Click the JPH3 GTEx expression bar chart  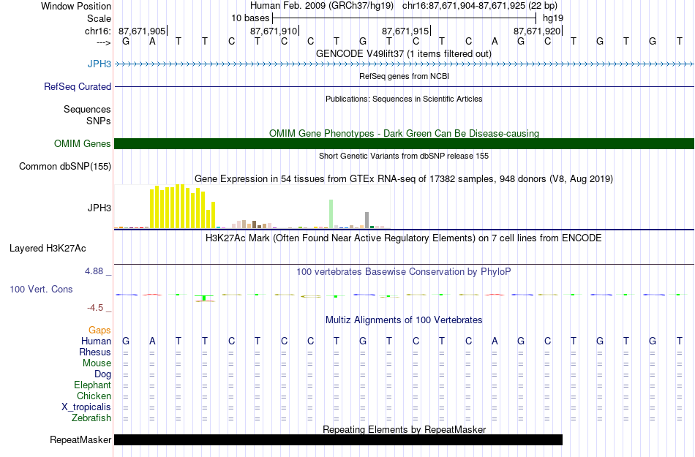tap(252, 206)
